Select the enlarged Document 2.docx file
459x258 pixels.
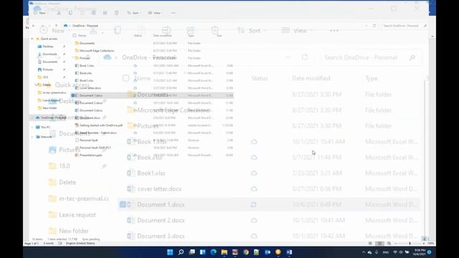click(x=161, y=220)
